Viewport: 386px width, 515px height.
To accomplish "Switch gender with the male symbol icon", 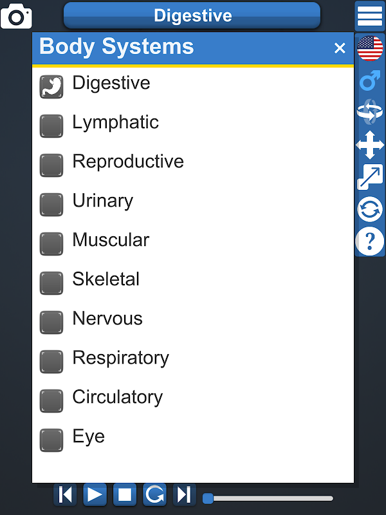I will pyautogui.click(x=370, y=81).
